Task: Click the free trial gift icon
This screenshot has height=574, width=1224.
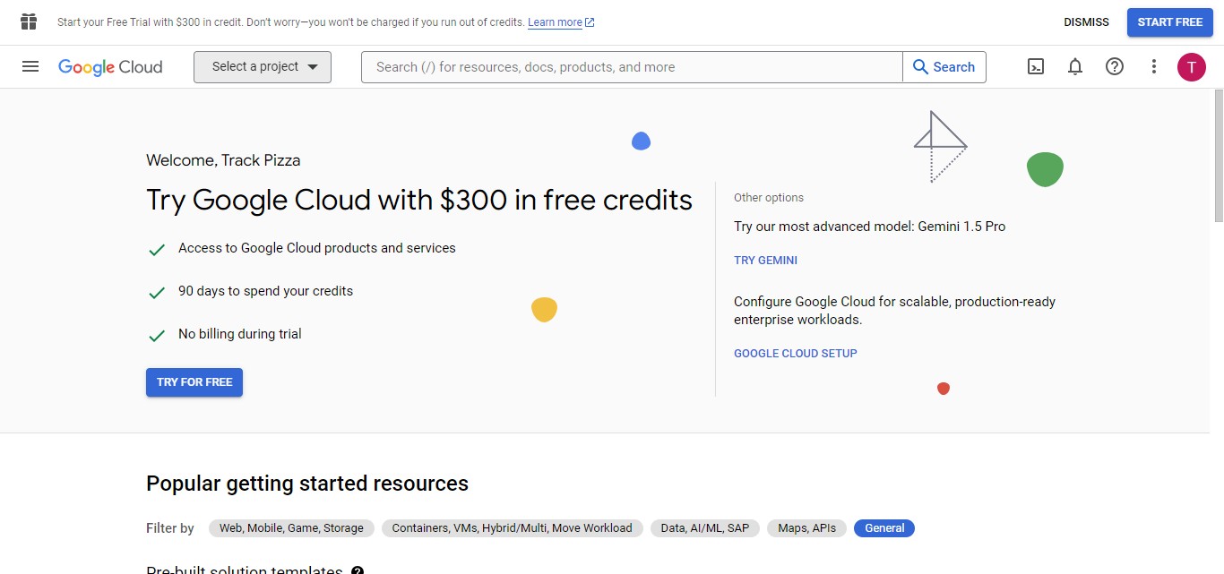Action: (28, 21)
